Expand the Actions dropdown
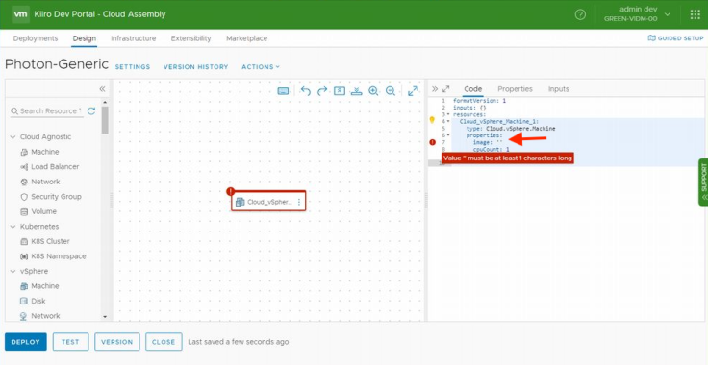 261,66
